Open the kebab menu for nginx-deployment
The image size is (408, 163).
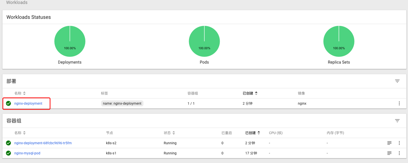pos(399,103)
